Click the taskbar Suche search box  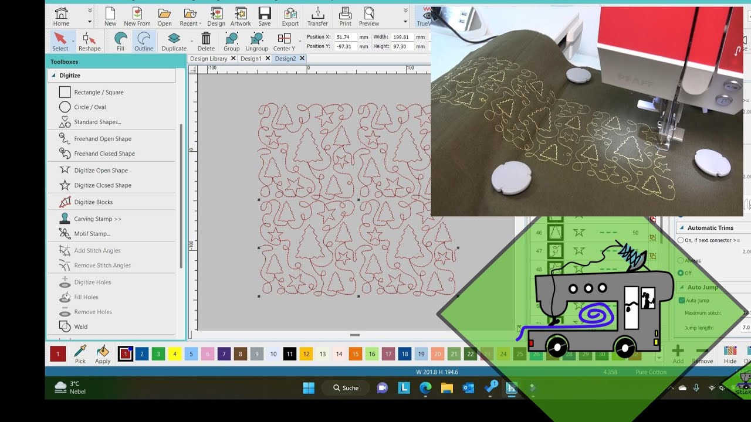(x=346, y=387)
